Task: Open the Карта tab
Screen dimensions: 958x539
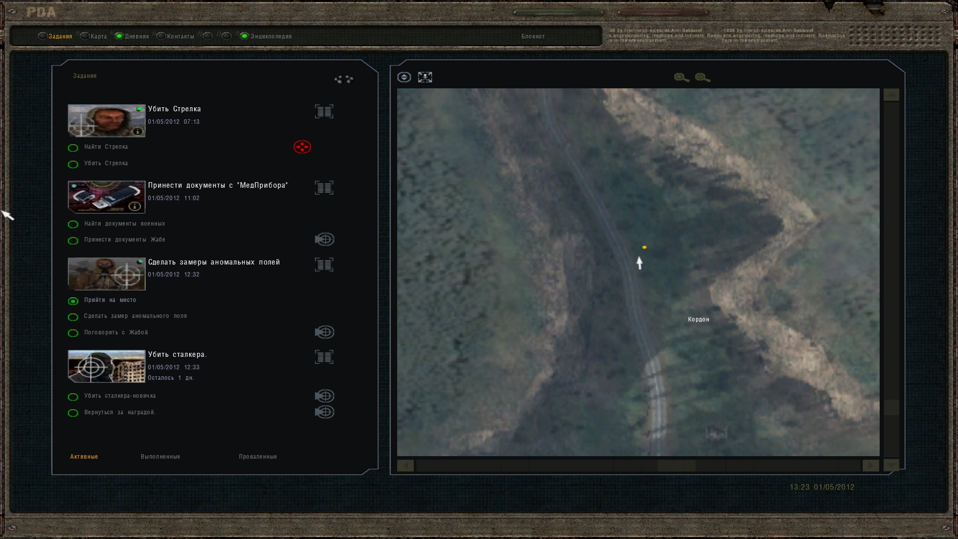Action: pyautogui.click(x=98, y=36)
